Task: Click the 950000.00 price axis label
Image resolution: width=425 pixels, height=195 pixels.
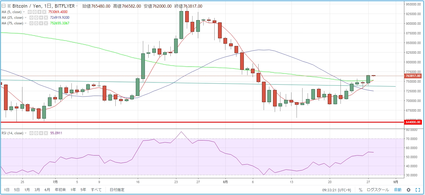Action: pyautogui.click(x=414, y=4)
